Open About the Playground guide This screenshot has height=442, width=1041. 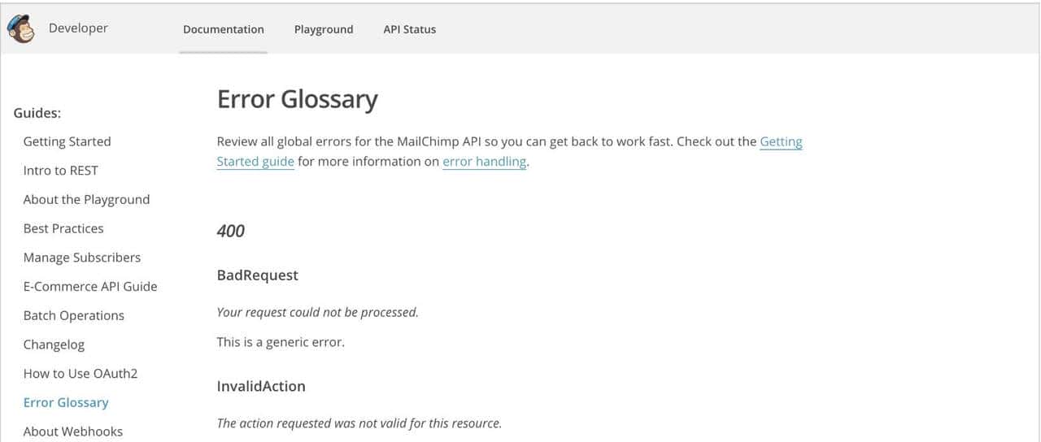(86, 200)
